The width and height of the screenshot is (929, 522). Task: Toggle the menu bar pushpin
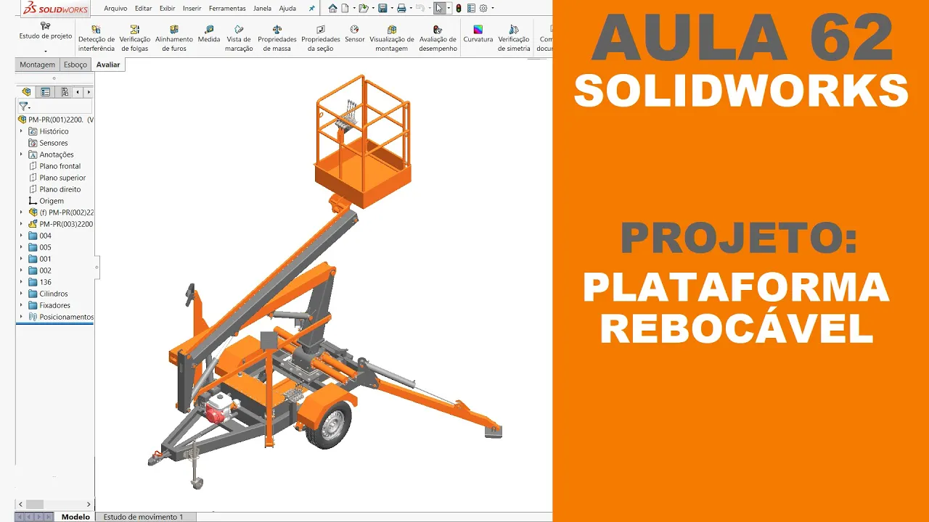[312, 9]
